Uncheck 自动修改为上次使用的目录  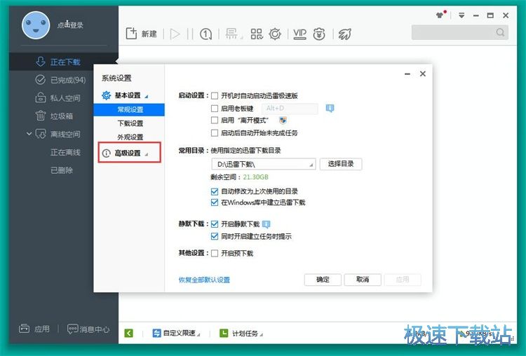tap(215, 191)
